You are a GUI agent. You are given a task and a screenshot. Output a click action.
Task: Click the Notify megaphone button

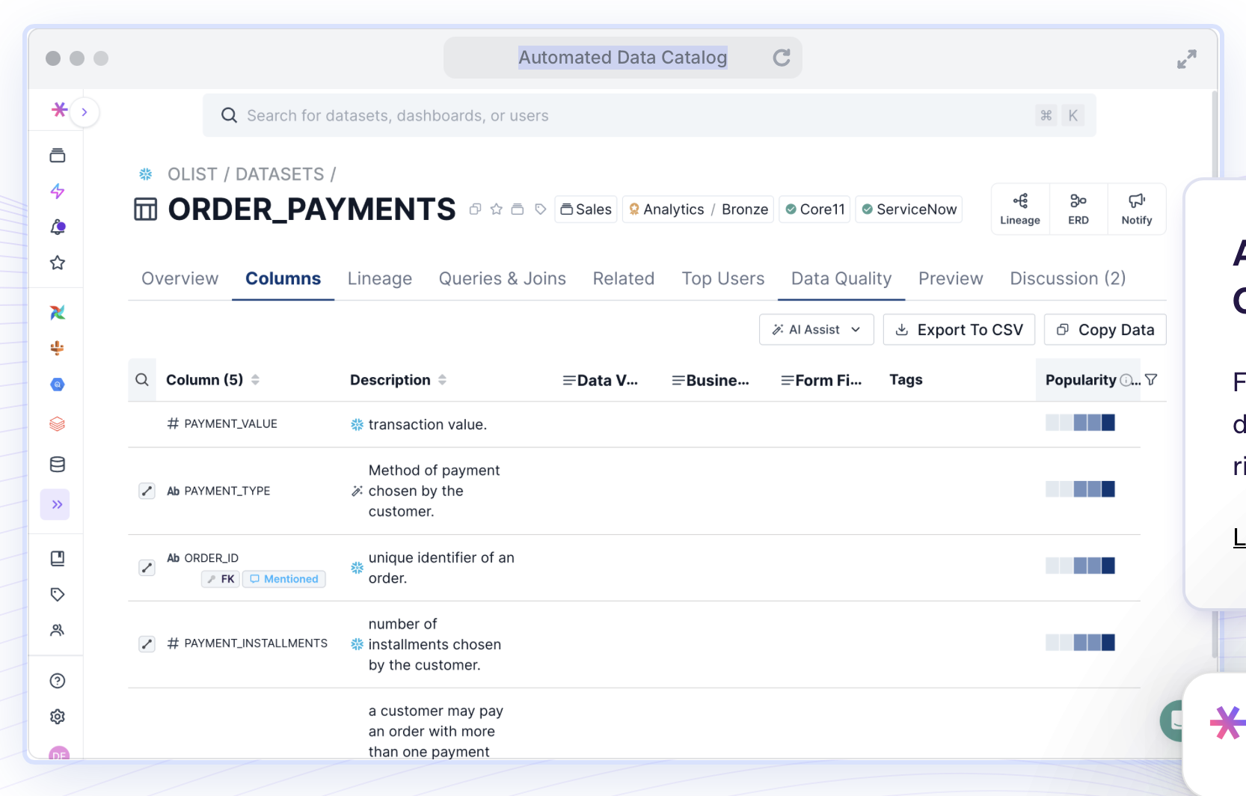point(1137,209)
